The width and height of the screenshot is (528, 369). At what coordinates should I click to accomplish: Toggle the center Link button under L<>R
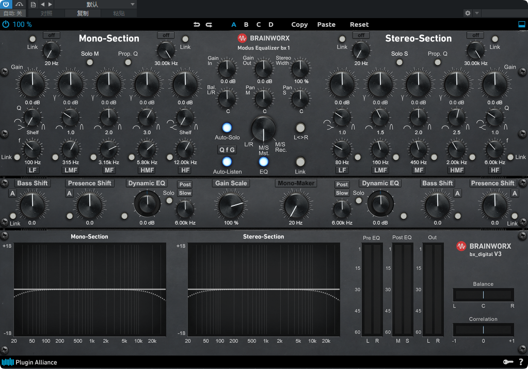(x=300, y=162)
